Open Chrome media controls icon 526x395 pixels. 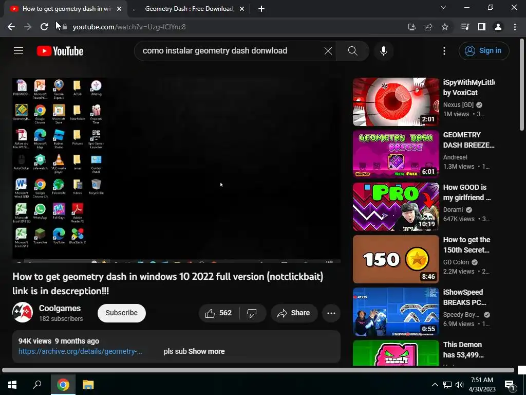[x=465, y=27]
